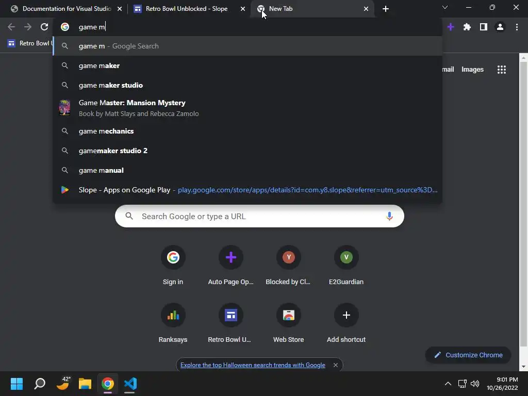
Task: Click the Google icon in address bar
Action: coord(65,27)
